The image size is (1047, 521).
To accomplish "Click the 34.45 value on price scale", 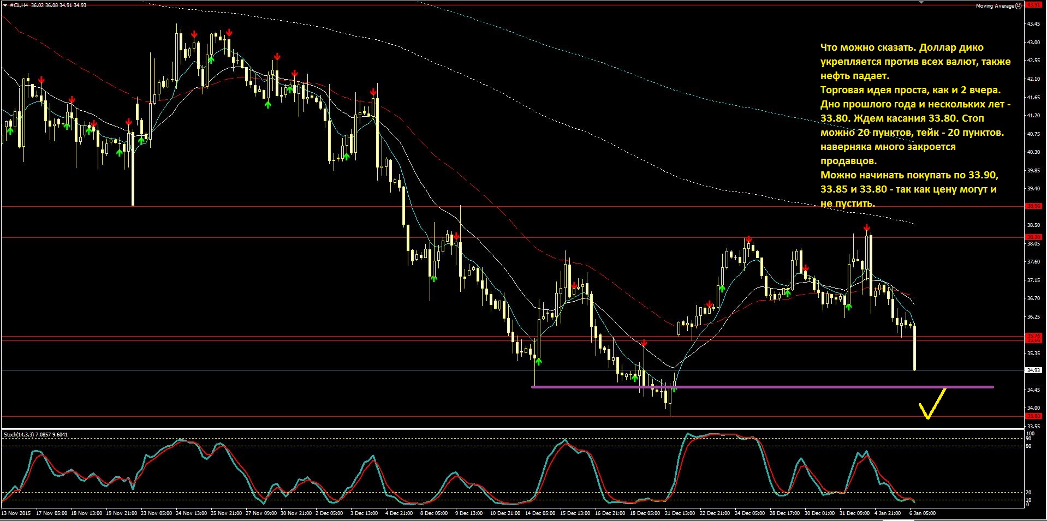I will (1033, 390).
